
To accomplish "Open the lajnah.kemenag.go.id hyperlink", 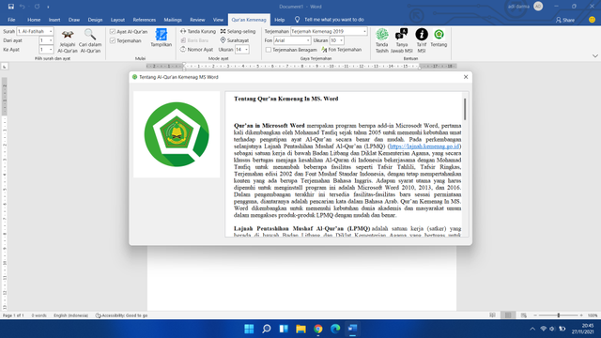I will click(x=424, y=146).
